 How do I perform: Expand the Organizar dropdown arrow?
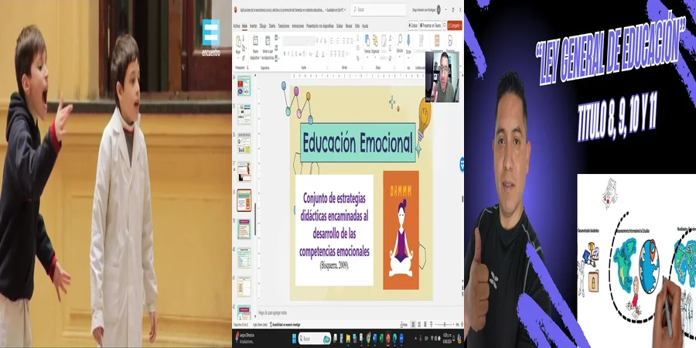pos(375,56)
